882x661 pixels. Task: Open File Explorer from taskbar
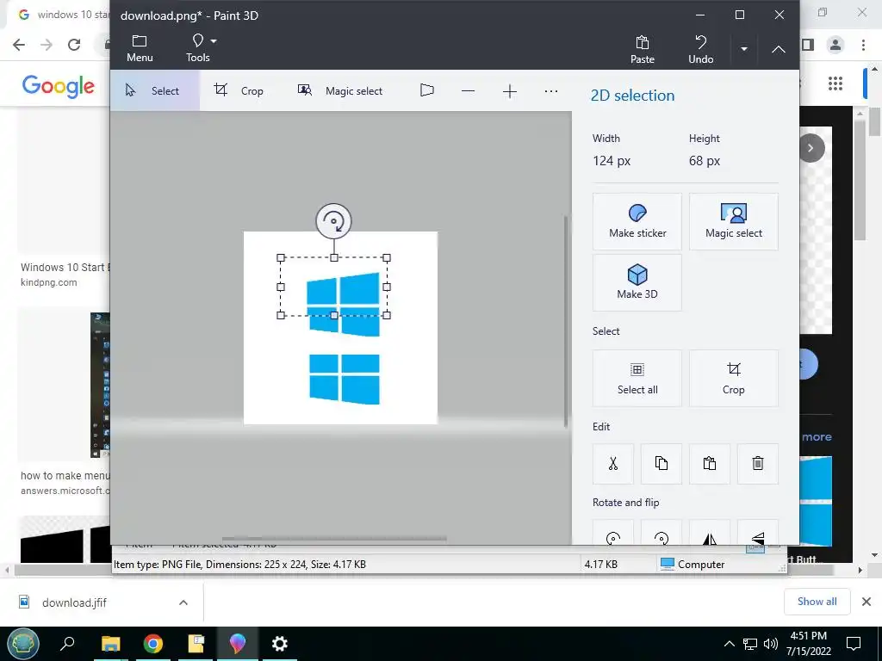pyautogui.click(x=111, y=644)
